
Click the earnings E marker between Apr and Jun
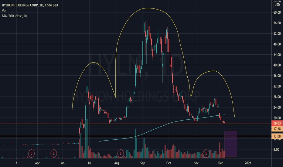(54, 153)
